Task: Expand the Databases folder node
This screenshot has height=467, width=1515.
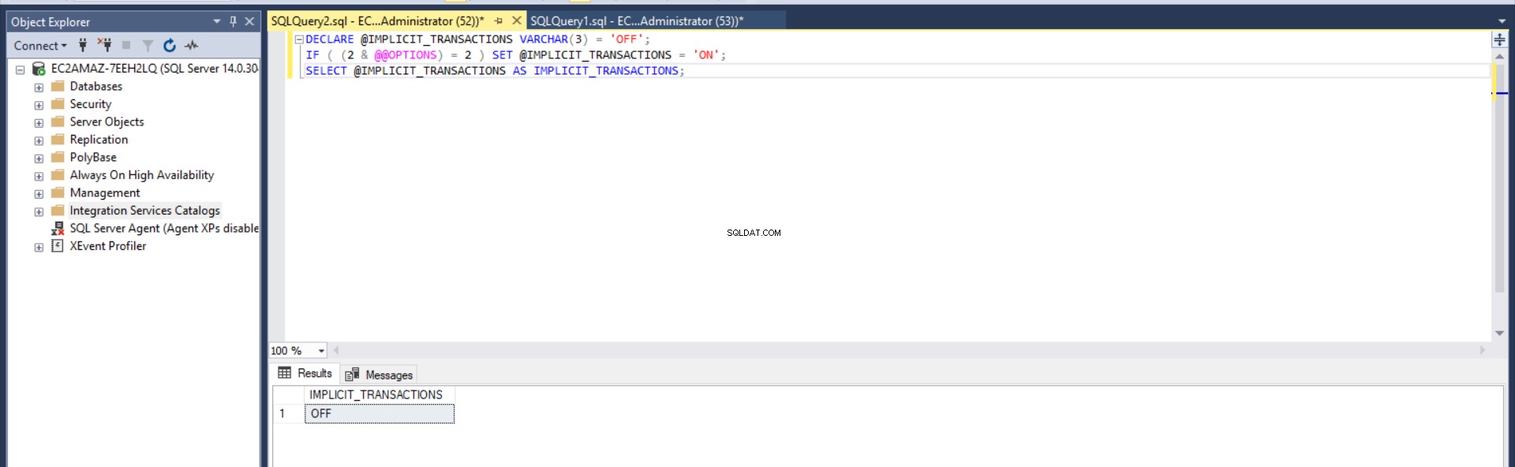Action: (x=39, y=88)
